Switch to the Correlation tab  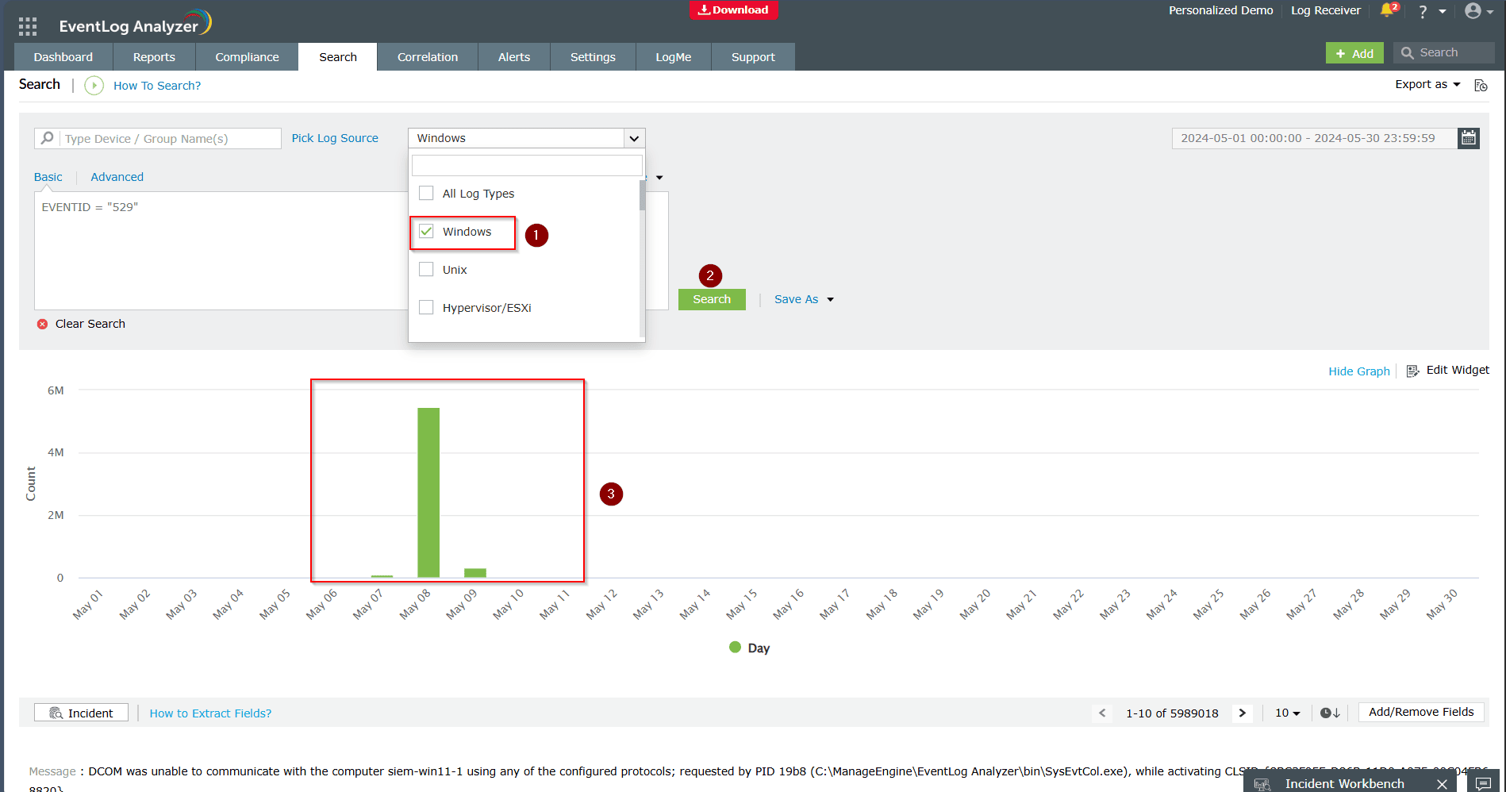[x=428, y=57]
